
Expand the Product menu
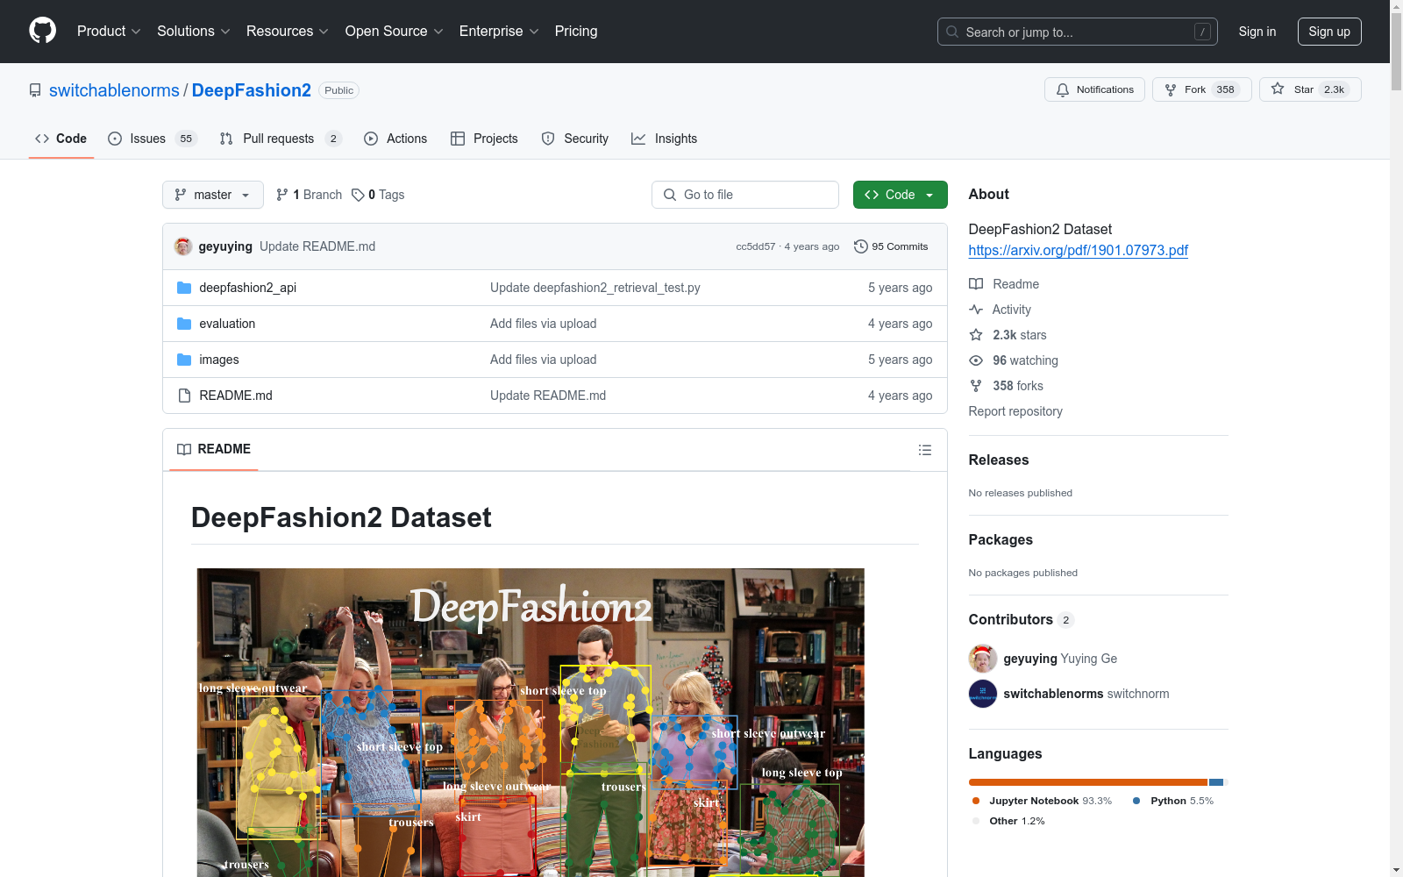tap(109, 31)
